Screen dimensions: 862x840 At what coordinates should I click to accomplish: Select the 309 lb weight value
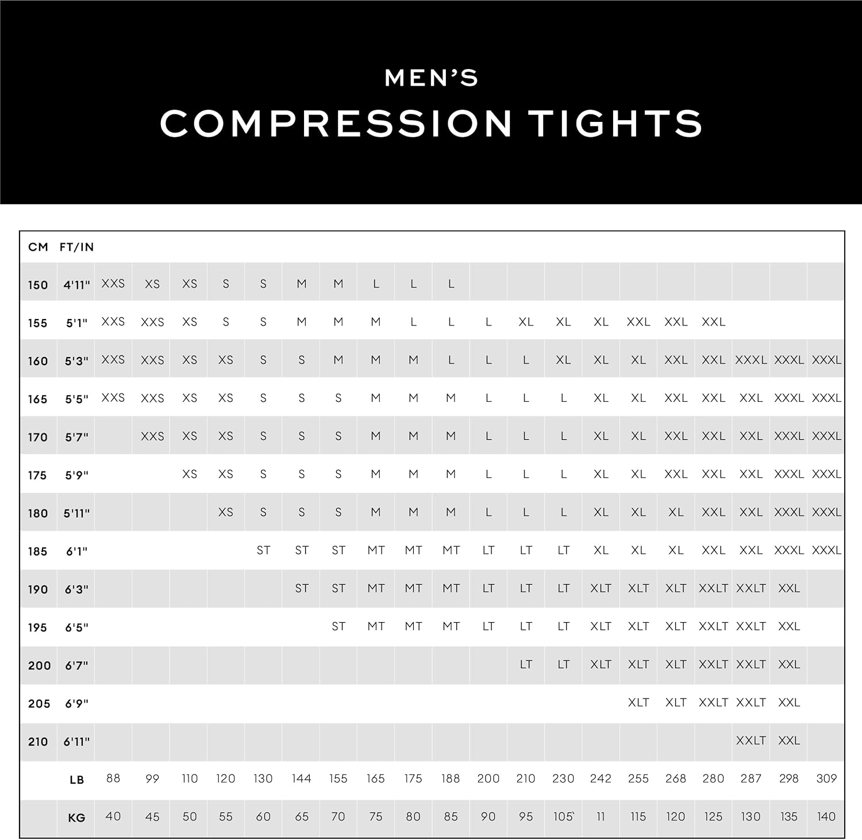(826, 778)
